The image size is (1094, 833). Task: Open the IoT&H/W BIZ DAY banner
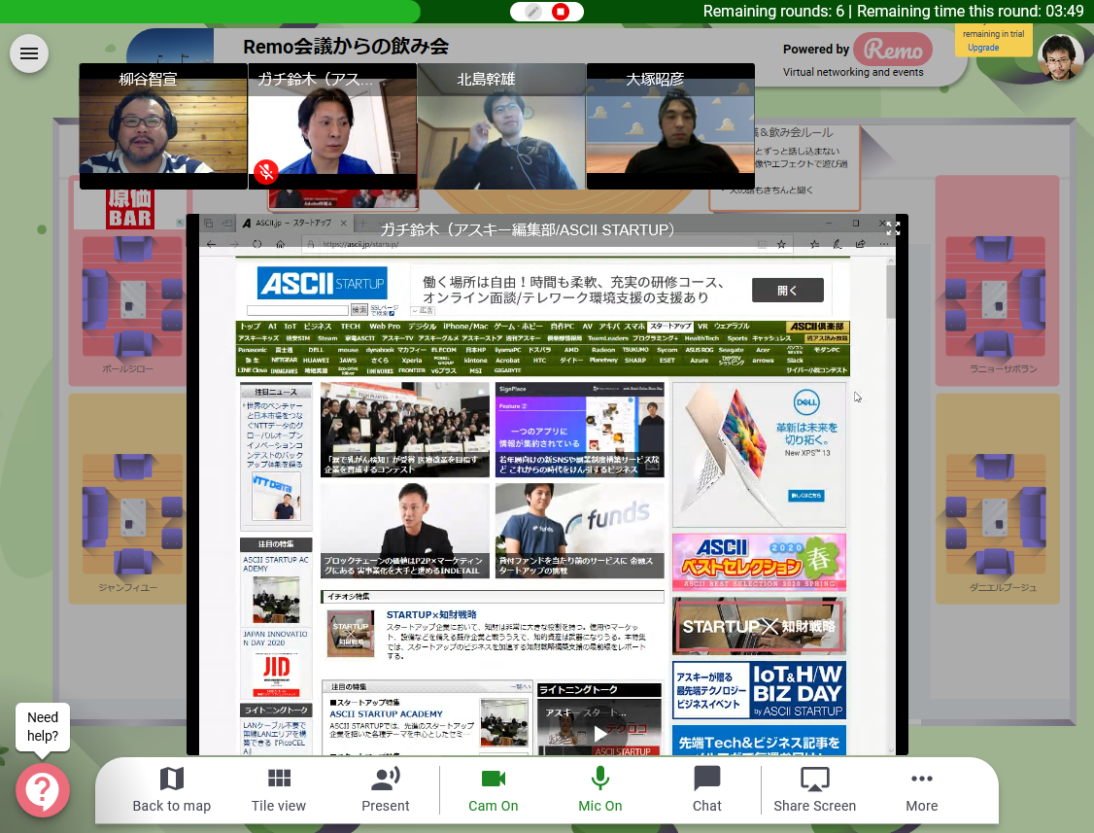tap(759, 690)
